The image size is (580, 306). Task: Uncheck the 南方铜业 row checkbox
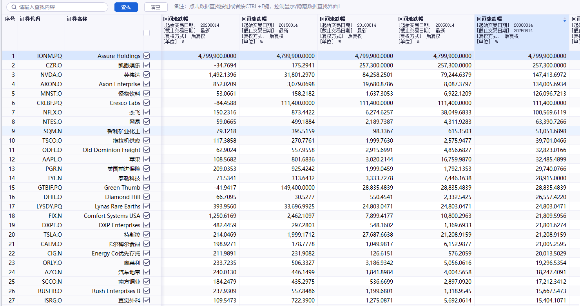(x=147, y=281)
